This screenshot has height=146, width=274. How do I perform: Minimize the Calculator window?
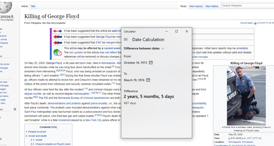[x=166, y=31]
